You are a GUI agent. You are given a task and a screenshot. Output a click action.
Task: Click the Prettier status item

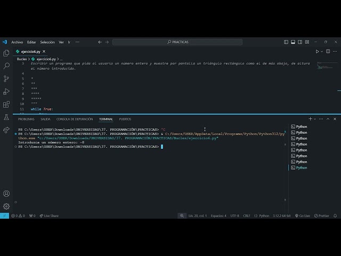tap(322, 215)
